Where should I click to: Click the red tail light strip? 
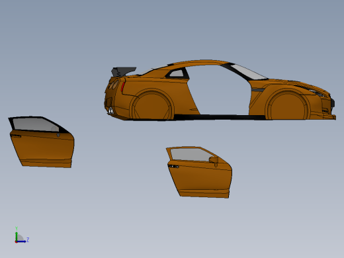(122, 87)
